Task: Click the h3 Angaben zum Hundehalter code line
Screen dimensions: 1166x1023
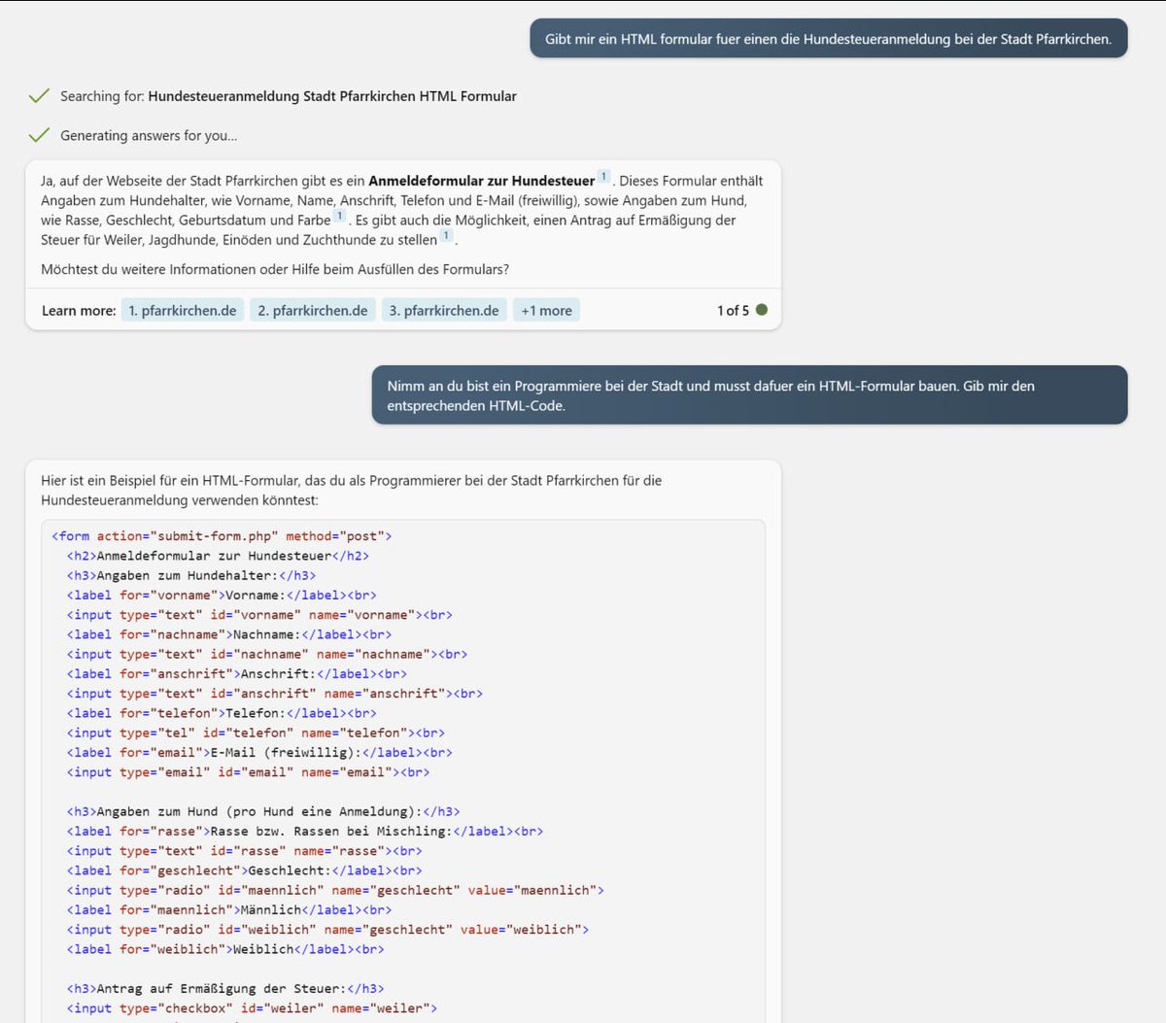Action: pos(191,575)
